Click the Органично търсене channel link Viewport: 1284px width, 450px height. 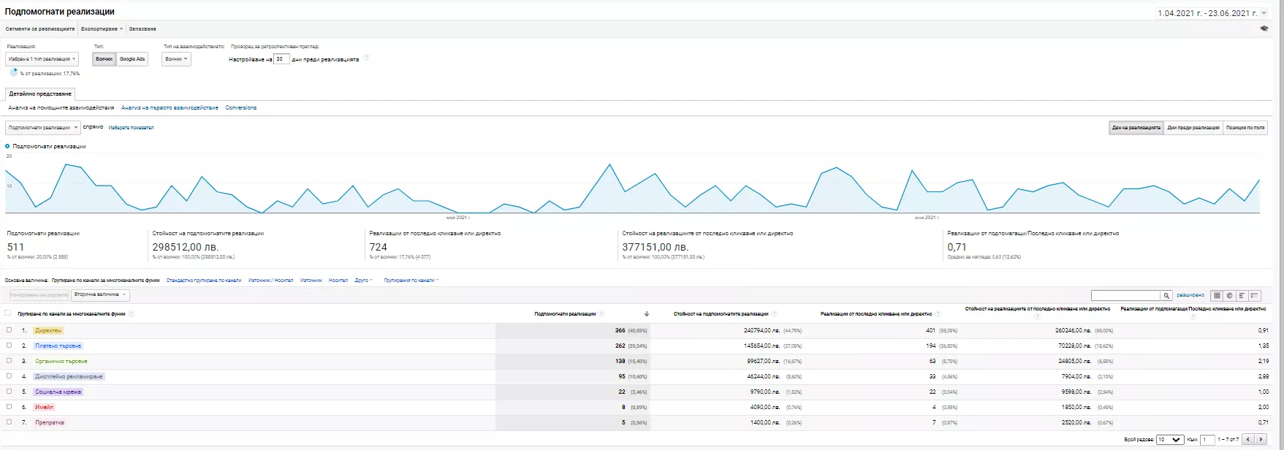[61, 361]
